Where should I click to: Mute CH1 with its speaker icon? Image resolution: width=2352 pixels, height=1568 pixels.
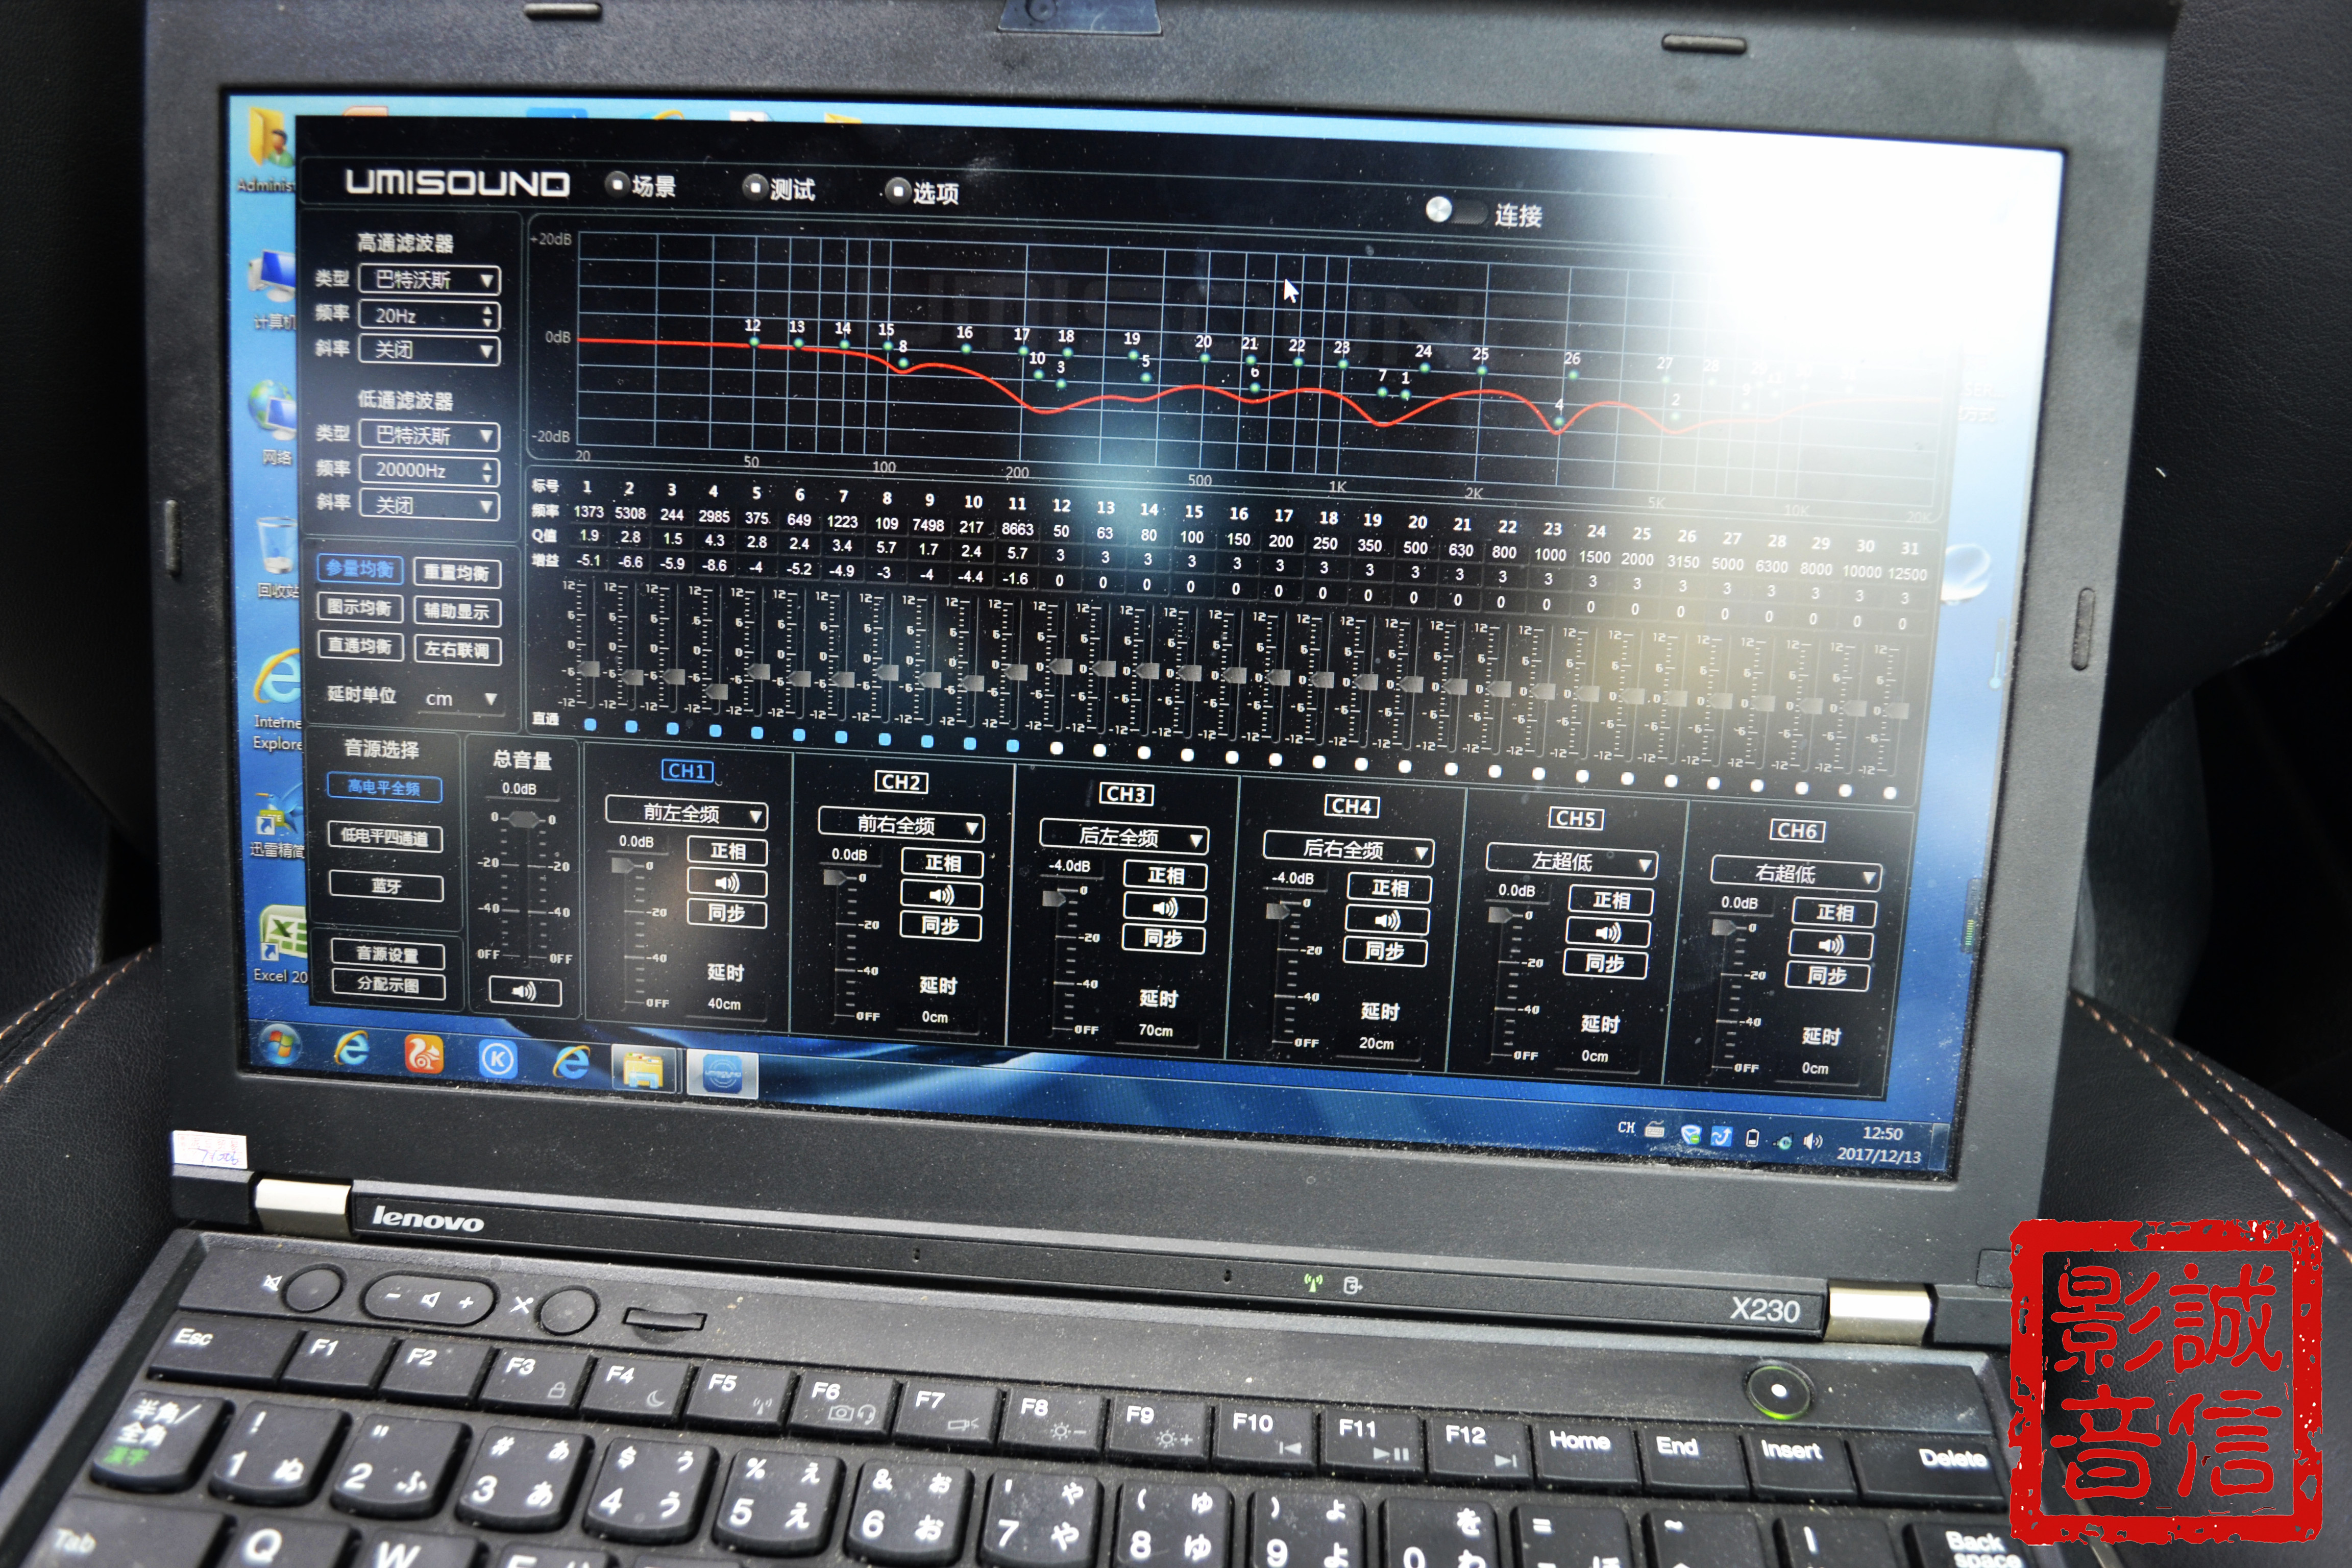(x=727, y=882)
